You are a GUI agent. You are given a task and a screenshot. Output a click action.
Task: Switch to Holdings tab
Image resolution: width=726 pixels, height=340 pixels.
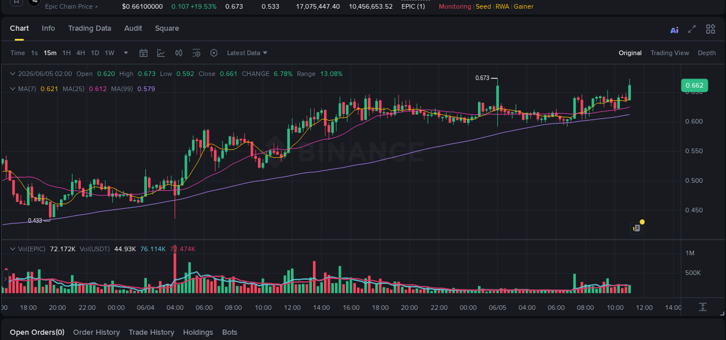[198, 332]
